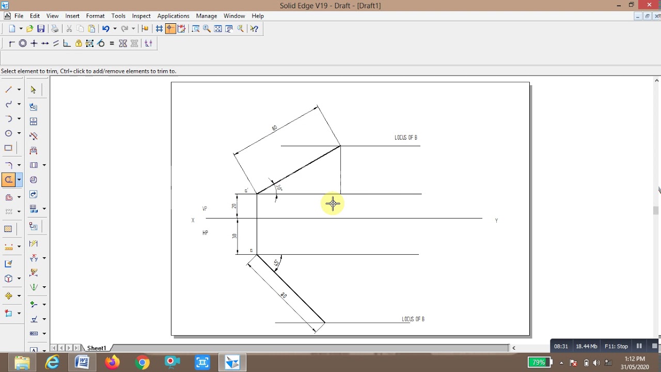Select the Horizontal/Vertical relationship icon
Viewport: 661px width, 372px height.
pos(34,43)
